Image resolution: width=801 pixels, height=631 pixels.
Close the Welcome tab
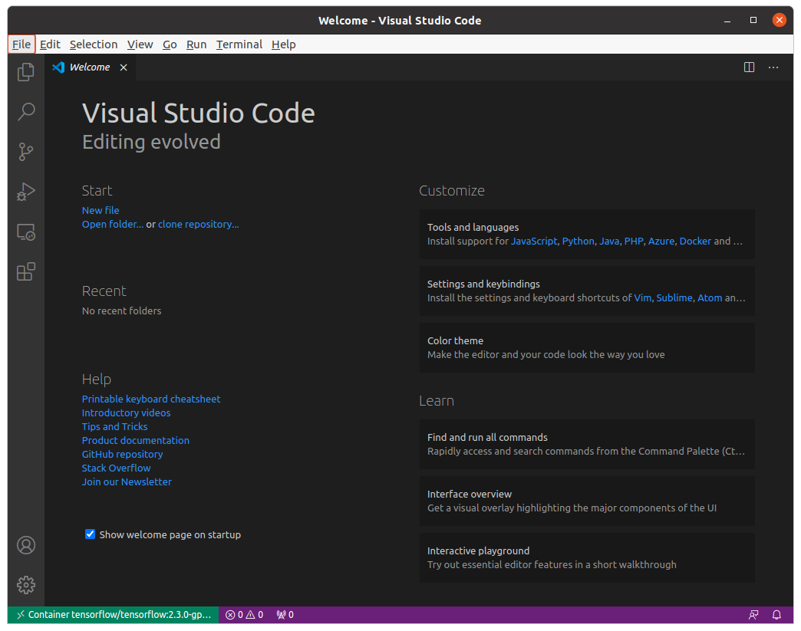[124, 67]
